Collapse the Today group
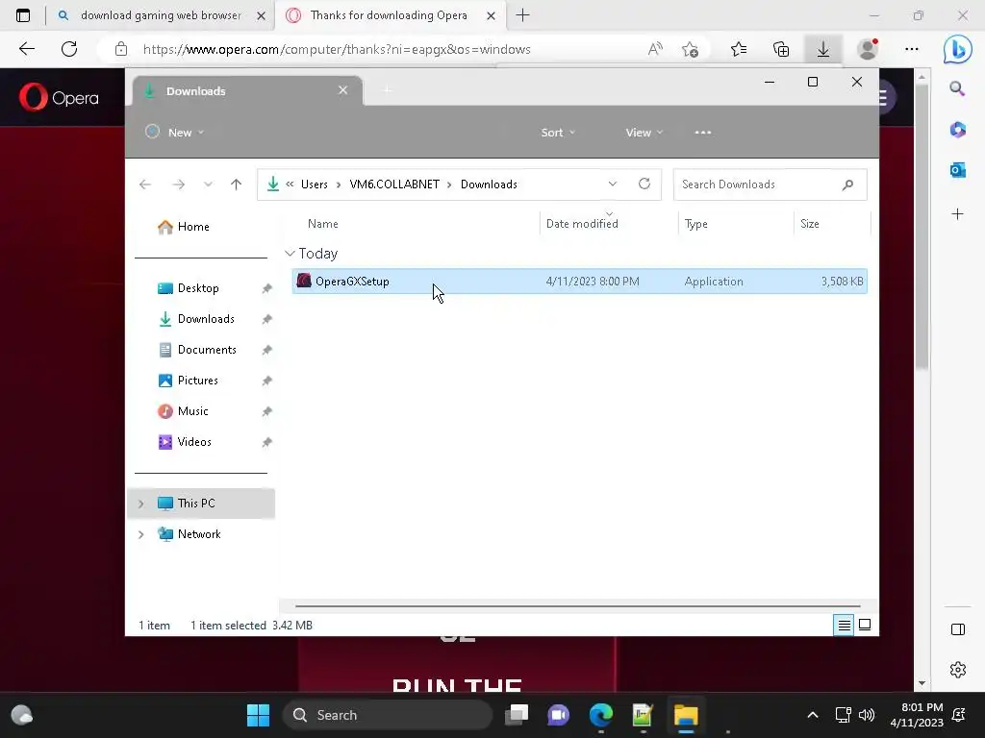The image size is (985, 738). 290,254
